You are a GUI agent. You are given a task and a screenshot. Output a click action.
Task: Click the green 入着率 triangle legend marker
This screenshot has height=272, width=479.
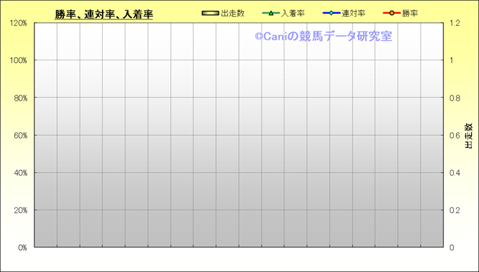pyautogui.click(x=271, y=13)
